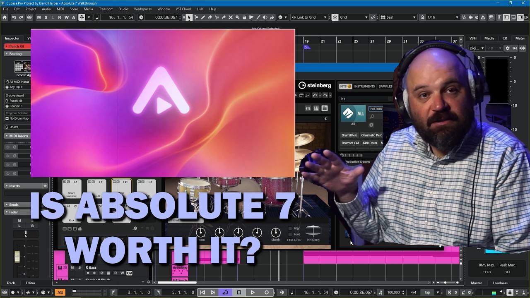
Task: Toggle the global Mute M state button
Action: pyautogui.click(x=39, y=17)
